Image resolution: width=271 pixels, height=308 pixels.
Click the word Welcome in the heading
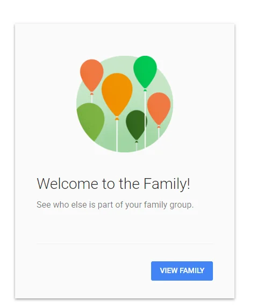(67, 184)
